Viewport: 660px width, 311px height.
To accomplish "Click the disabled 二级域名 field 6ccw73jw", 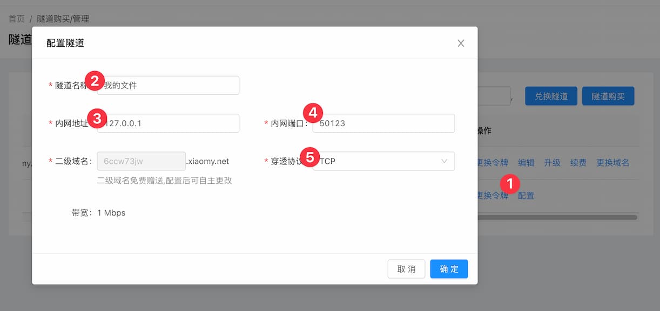I will click(x=141, y=161).
